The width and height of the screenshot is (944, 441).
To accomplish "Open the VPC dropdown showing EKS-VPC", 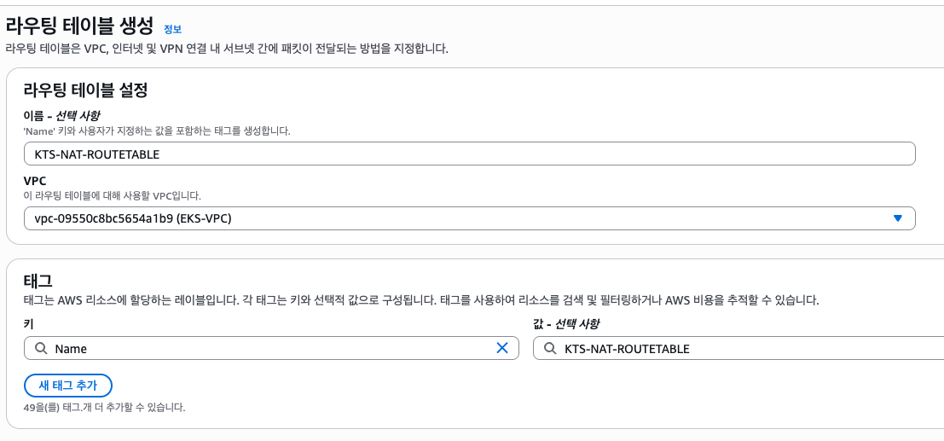I will coord(470,218).
